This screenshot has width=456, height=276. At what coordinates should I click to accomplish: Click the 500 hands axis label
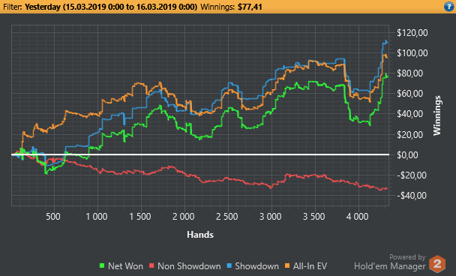[53, 217]
